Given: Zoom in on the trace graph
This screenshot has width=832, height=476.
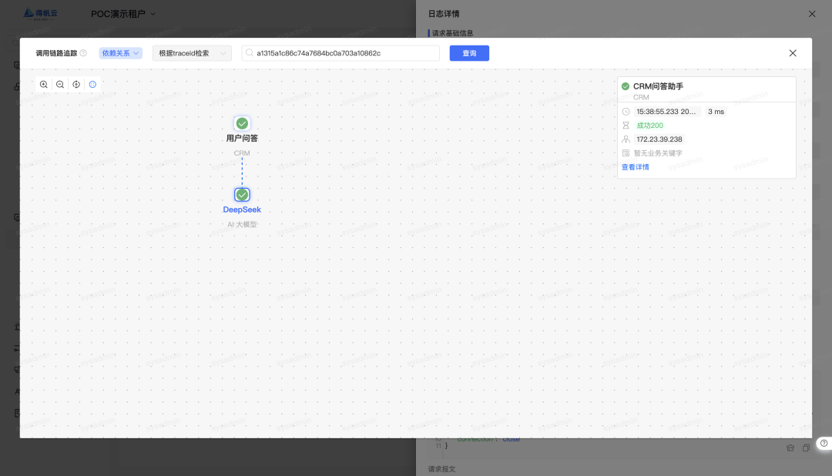Looking at the screenshot, I should point(43,85).
